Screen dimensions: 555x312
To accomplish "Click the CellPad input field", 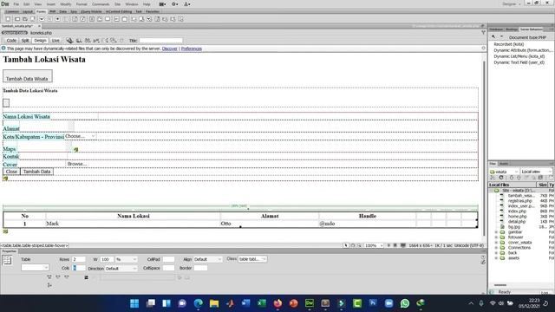I will [168, 259].
